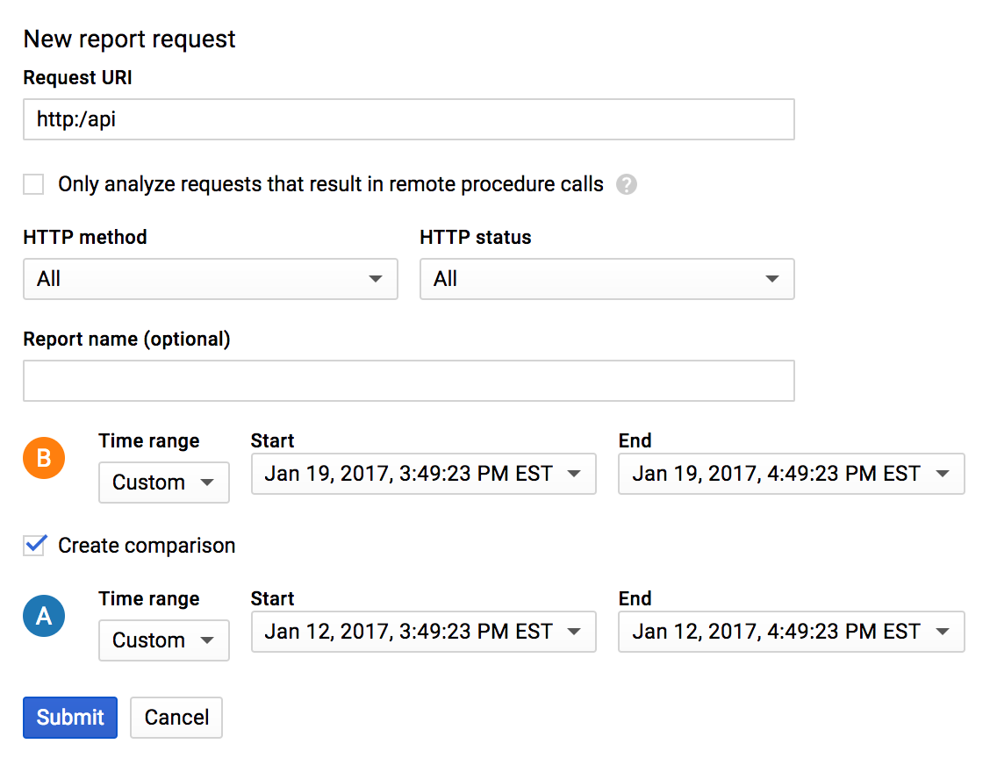The height and width of the screenshot is (758, 990).
Task: Click the orange B time range badge
Action: (44, 457)
